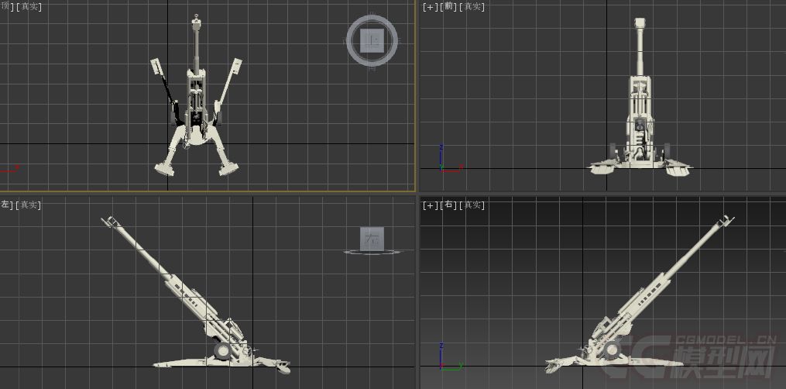Select the howitzer wheel in the Left viewport
Image resolution: width=786 pixels, height=389 pixels.
(223, 352)
